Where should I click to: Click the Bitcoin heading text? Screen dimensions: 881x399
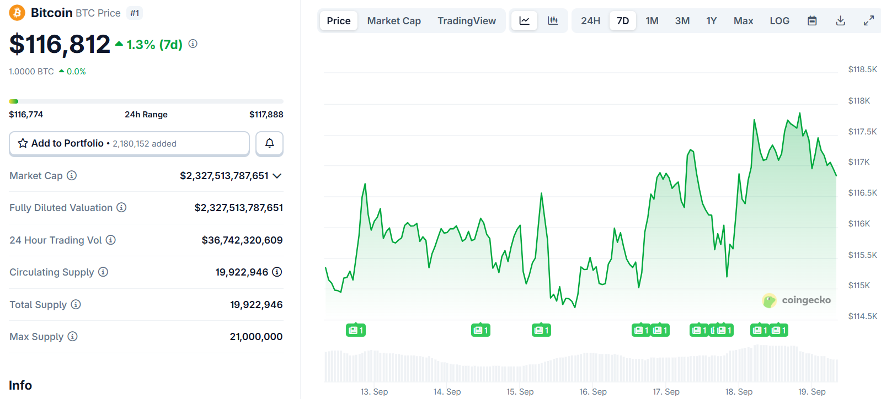point(52,13)
